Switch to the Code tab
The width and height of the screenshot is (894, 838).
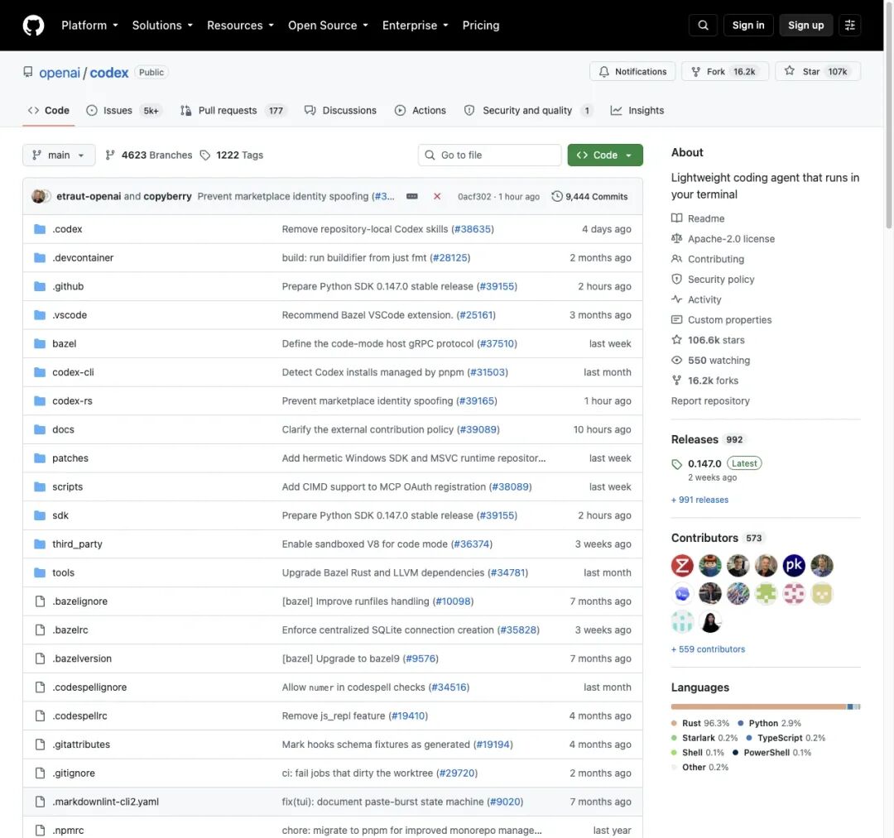point(49,111)
